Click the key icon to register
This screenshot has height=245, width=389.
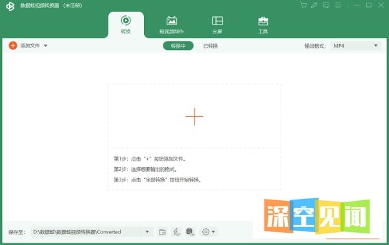pyautogui.click(x=314, y=5)
